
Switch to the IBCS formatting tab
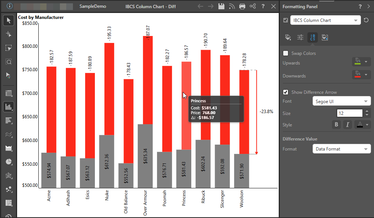(313, 37)
